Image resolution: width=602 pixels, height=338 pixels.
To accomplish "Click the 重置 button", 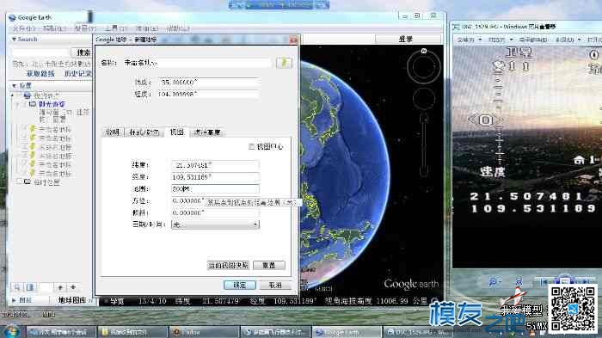I will pyautogui.click(x=268, y=265).
